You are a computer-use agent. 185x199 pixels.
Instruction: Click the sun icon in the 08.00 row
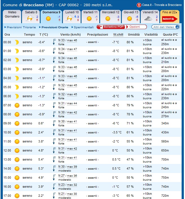click(17, 114)
